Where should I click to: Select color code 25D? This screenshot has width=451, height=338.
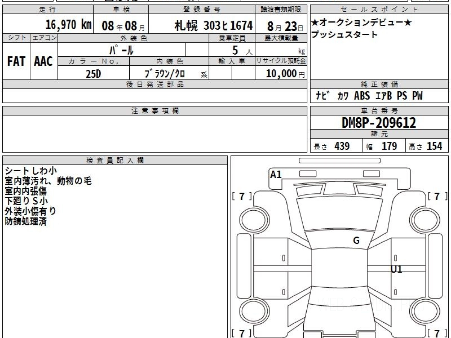coord(93,74)
